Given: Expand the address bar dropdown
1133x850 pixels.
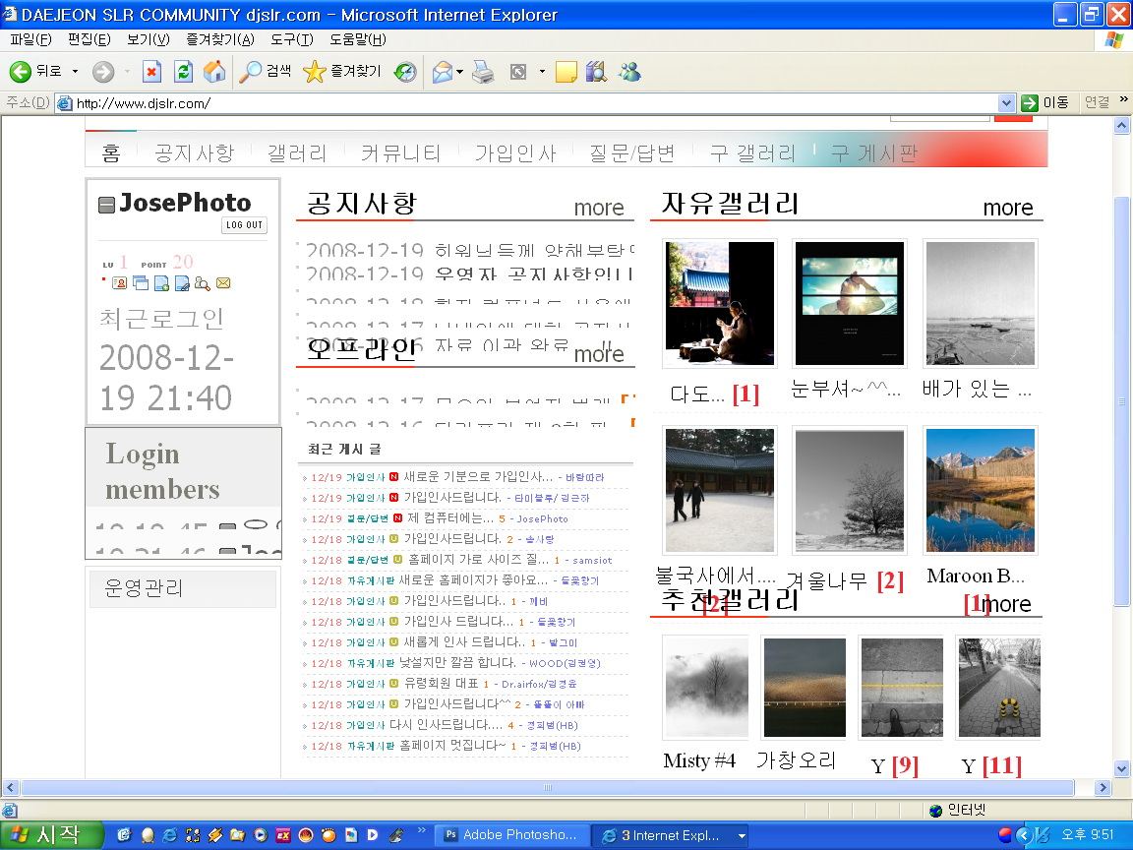Looking at the screenshot, I should click(1006, 102).
